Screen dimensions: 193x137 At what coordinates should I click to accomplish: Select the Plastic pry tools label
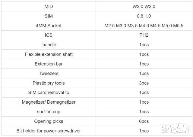[x=49, y=83]
